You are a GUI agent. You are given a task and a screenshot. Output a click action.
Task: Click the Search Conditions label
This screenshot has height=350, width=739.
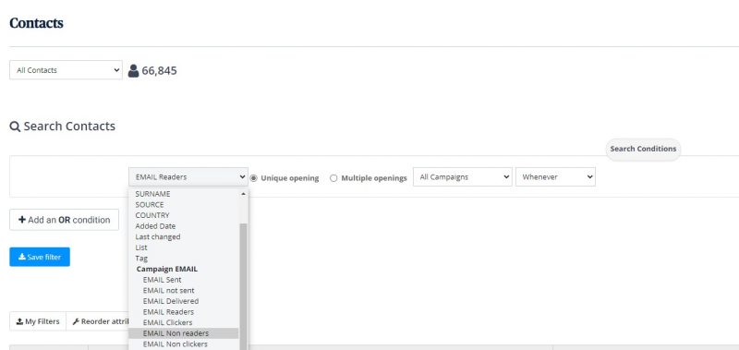click(x=643, y=149)
